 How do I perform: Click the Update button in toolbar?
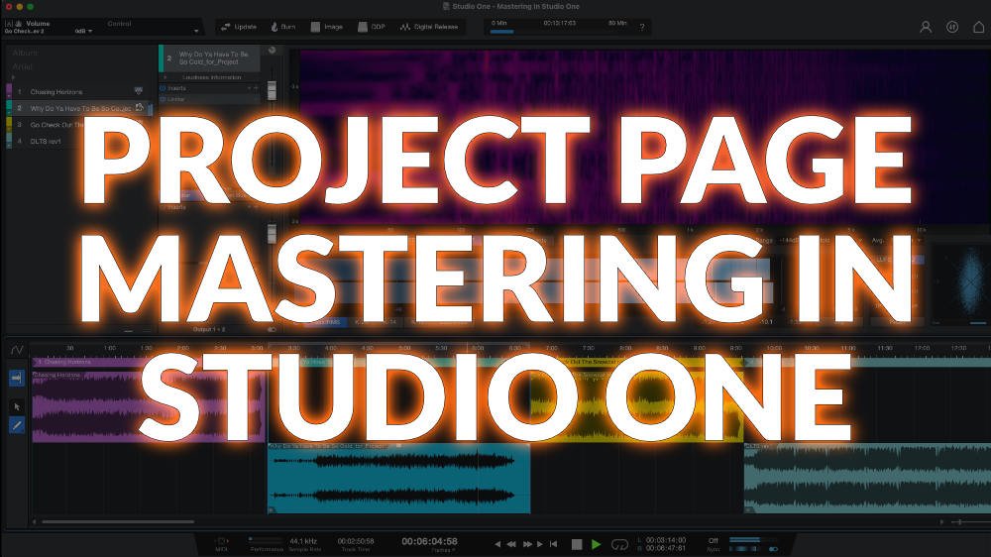point(238,27)
